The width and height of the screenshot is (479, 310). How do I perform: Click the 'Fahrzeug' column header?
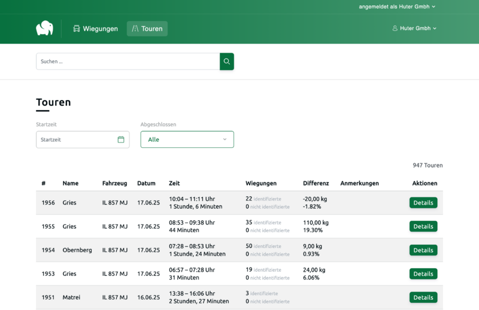pos(114,183)
